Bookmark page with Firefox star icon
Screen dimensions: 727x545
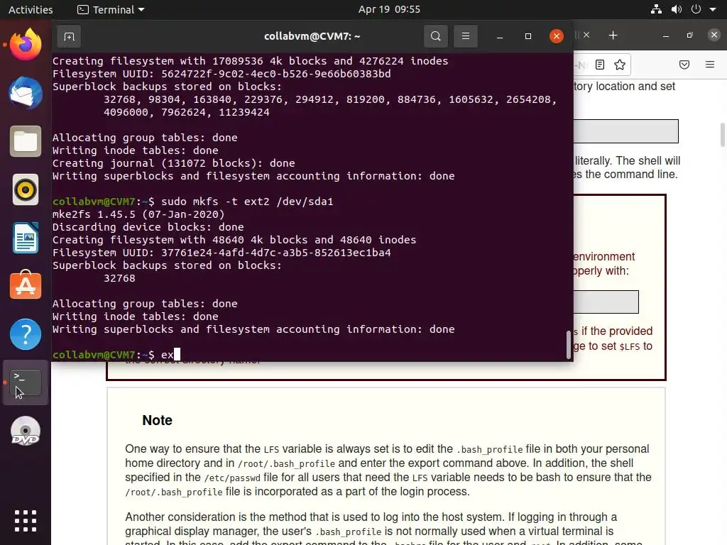(620, 65)
